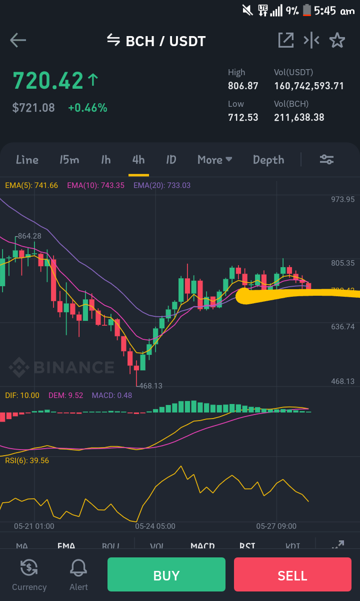Image resolution: width=360 pixels, height=601 pixels.
Task: Add pair to favorites with star icon
Action: [x=337, y=40]
